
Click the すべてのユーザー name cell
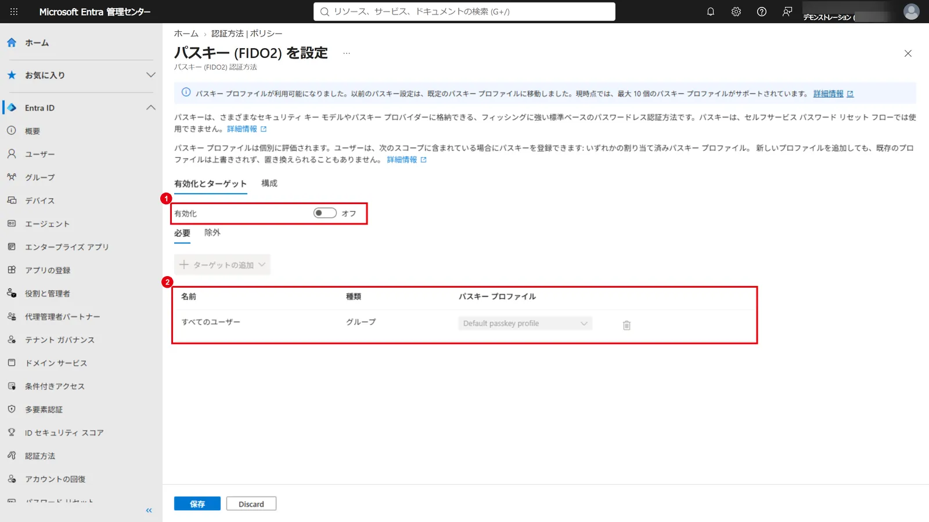point(211,322)
